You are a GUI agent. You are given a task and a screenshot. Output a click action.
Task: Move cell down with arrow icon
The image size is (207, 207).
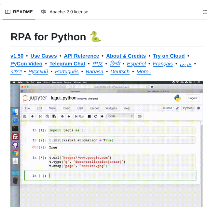(69, 116)
